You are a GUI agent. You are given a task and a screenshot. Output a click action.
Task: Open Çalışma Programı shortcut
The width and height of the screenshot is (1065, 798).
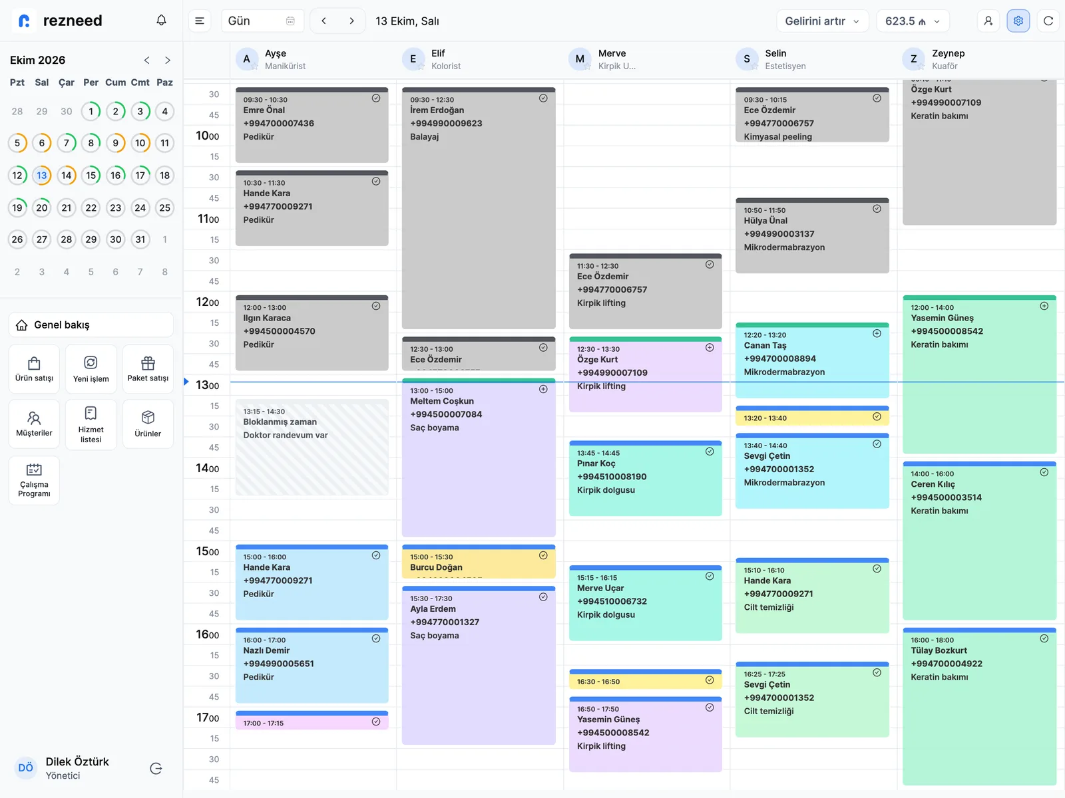pyautogui.click(x=34, y=480)
